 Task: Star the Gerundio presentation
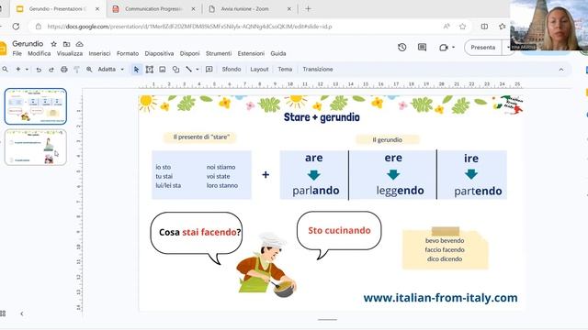coord(53,44)
